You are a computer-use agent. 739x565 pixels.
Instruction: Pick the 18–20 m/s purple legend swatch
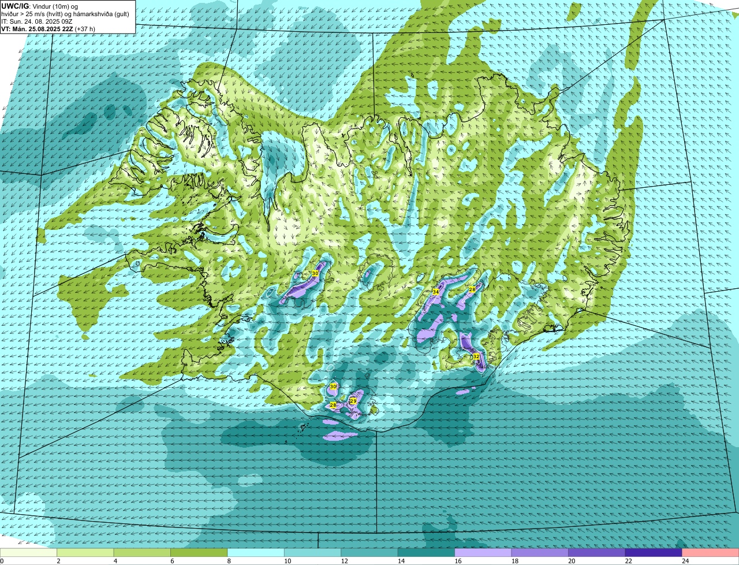click(540, 553)
